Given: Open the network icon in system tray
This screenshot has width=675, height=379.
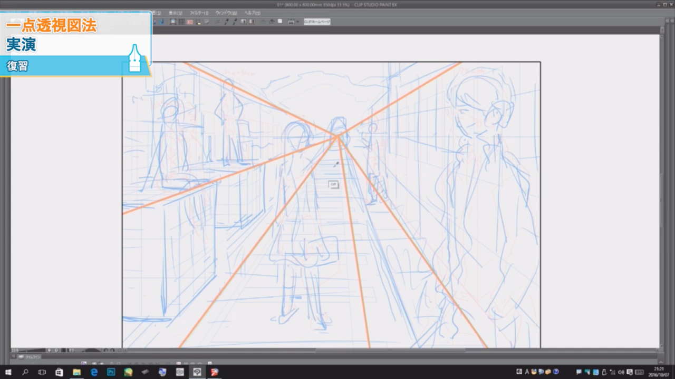Looking at the screenshot, I should pyautogui.click(x=612, y=372).
